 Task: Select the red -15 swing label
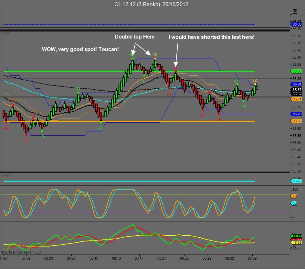pos(218,120)
